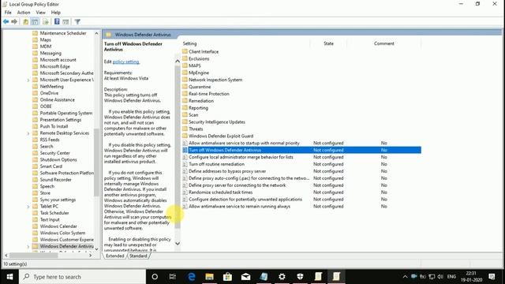
Task: Open the Settings gear on the taskbar
Action: 282,276
